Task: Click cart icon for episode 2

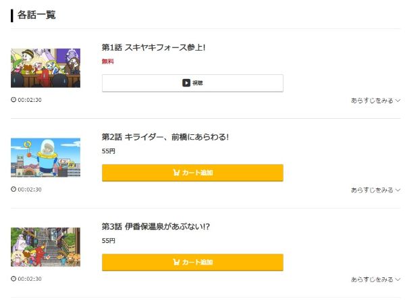Action: point(176,173)
